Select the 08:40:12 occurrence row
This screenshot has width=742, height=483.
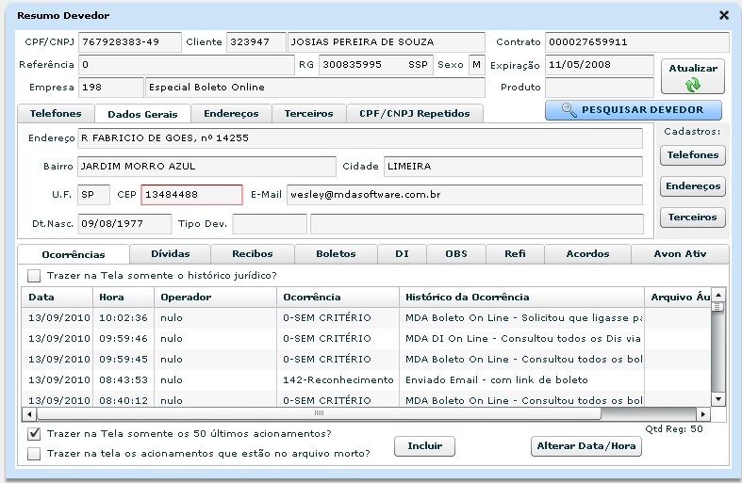pos(366,400)
